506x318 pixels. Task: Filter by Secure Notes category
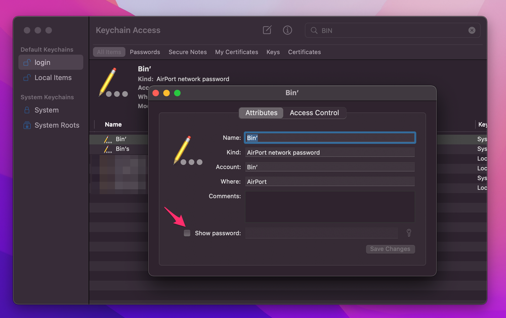coord(188,52)
